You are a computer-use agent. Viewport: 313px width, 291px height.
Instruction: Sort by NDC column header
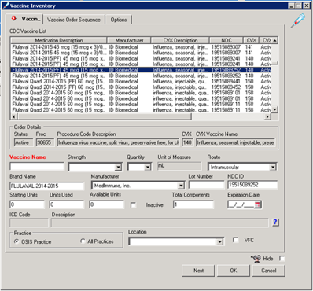[226, 40]
